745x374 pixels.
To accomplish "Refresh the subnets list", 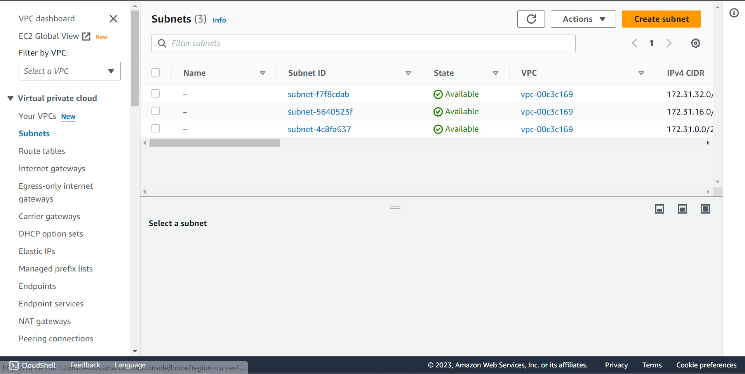I will tap(531, 19).
